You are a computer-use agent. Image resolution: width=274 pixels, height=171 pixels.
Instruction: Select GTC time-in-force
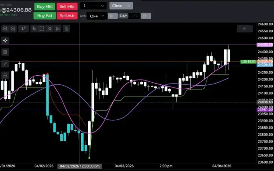pyautogui.click(x=135, y=16)
